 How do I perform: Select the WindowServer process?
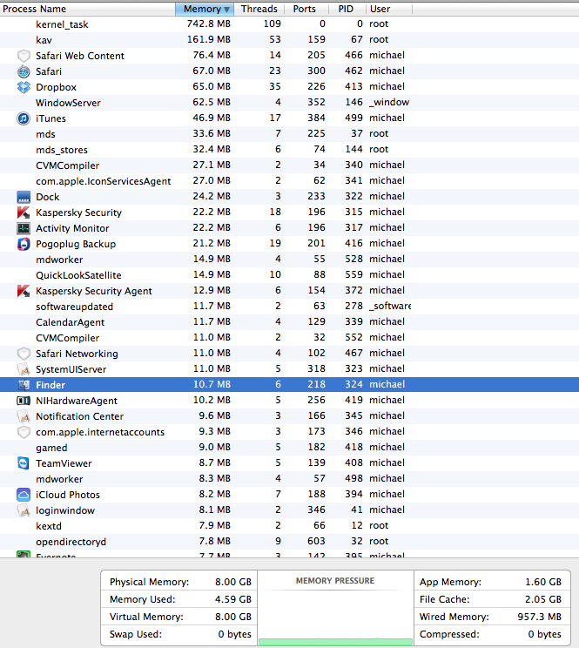[289, 103]
